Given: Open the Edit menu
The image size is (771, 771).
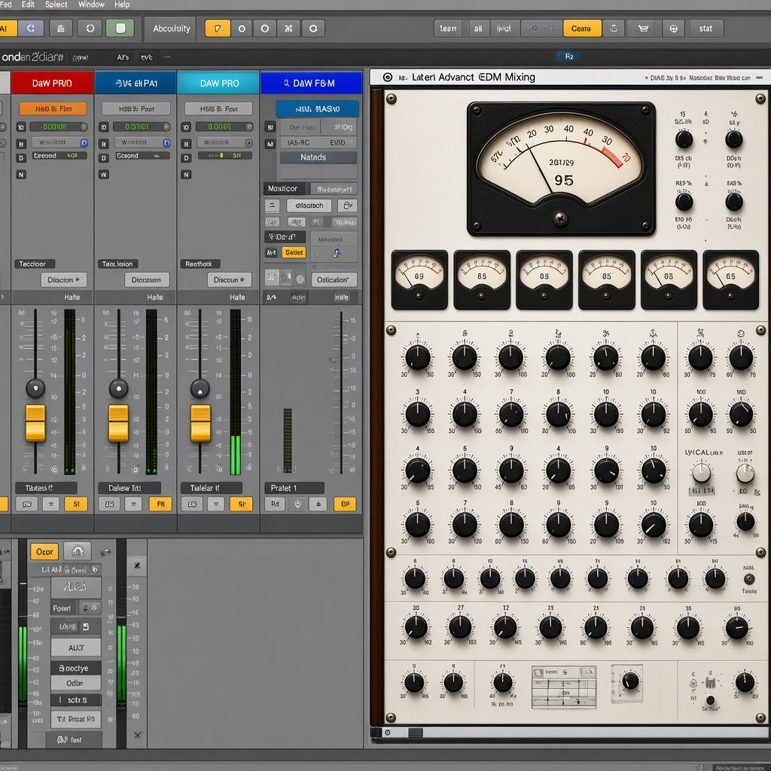Looking at the screenshot, I should [x=28, y=5].
